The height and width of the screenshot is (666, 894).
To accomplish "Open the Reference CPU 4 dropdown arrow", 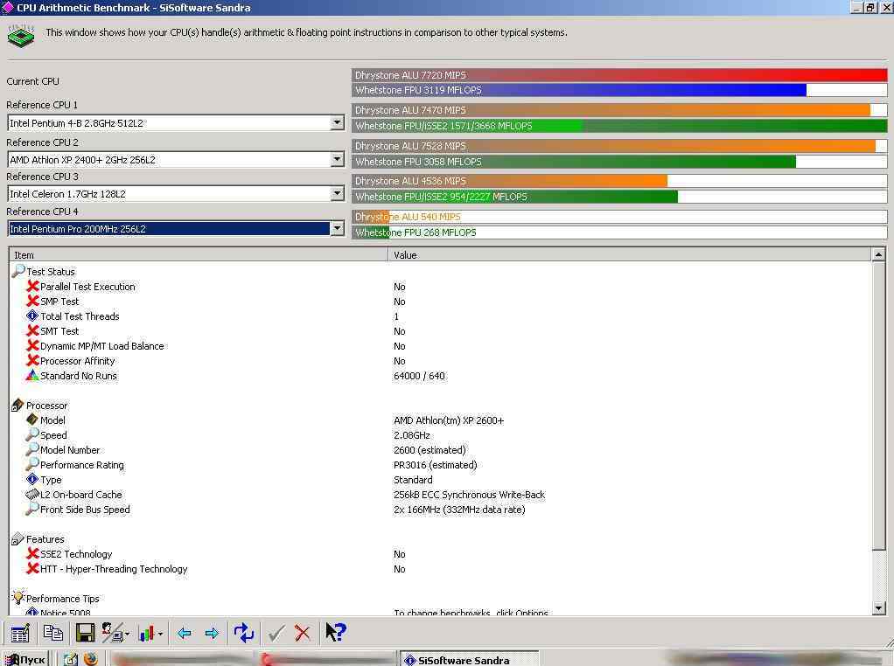I will pyautogui.click(x=337, y=229).
